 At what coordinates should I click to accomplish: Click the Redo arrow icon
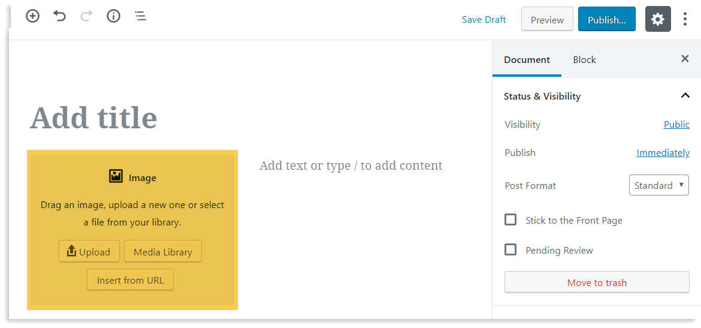(86, 16)
